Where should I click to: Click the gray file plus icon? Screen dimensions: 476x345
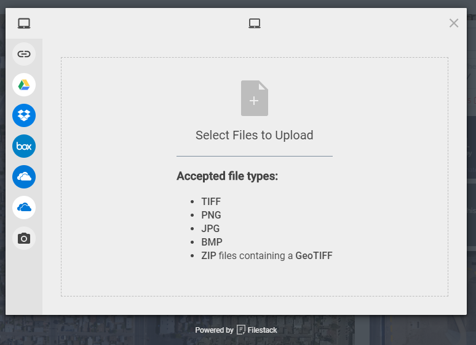click(255, 98)
